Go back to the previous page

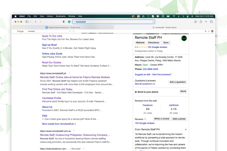(x=35, y=22)
